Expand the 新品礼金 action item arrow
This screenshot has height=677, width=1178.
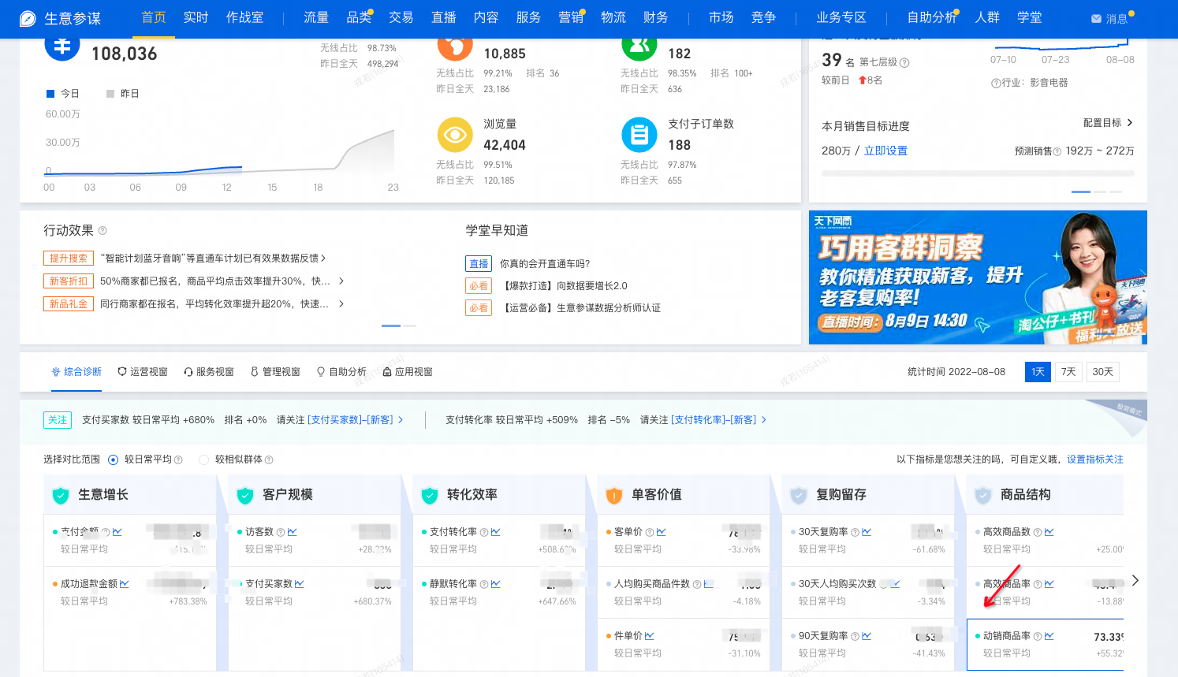click(341, 304)
